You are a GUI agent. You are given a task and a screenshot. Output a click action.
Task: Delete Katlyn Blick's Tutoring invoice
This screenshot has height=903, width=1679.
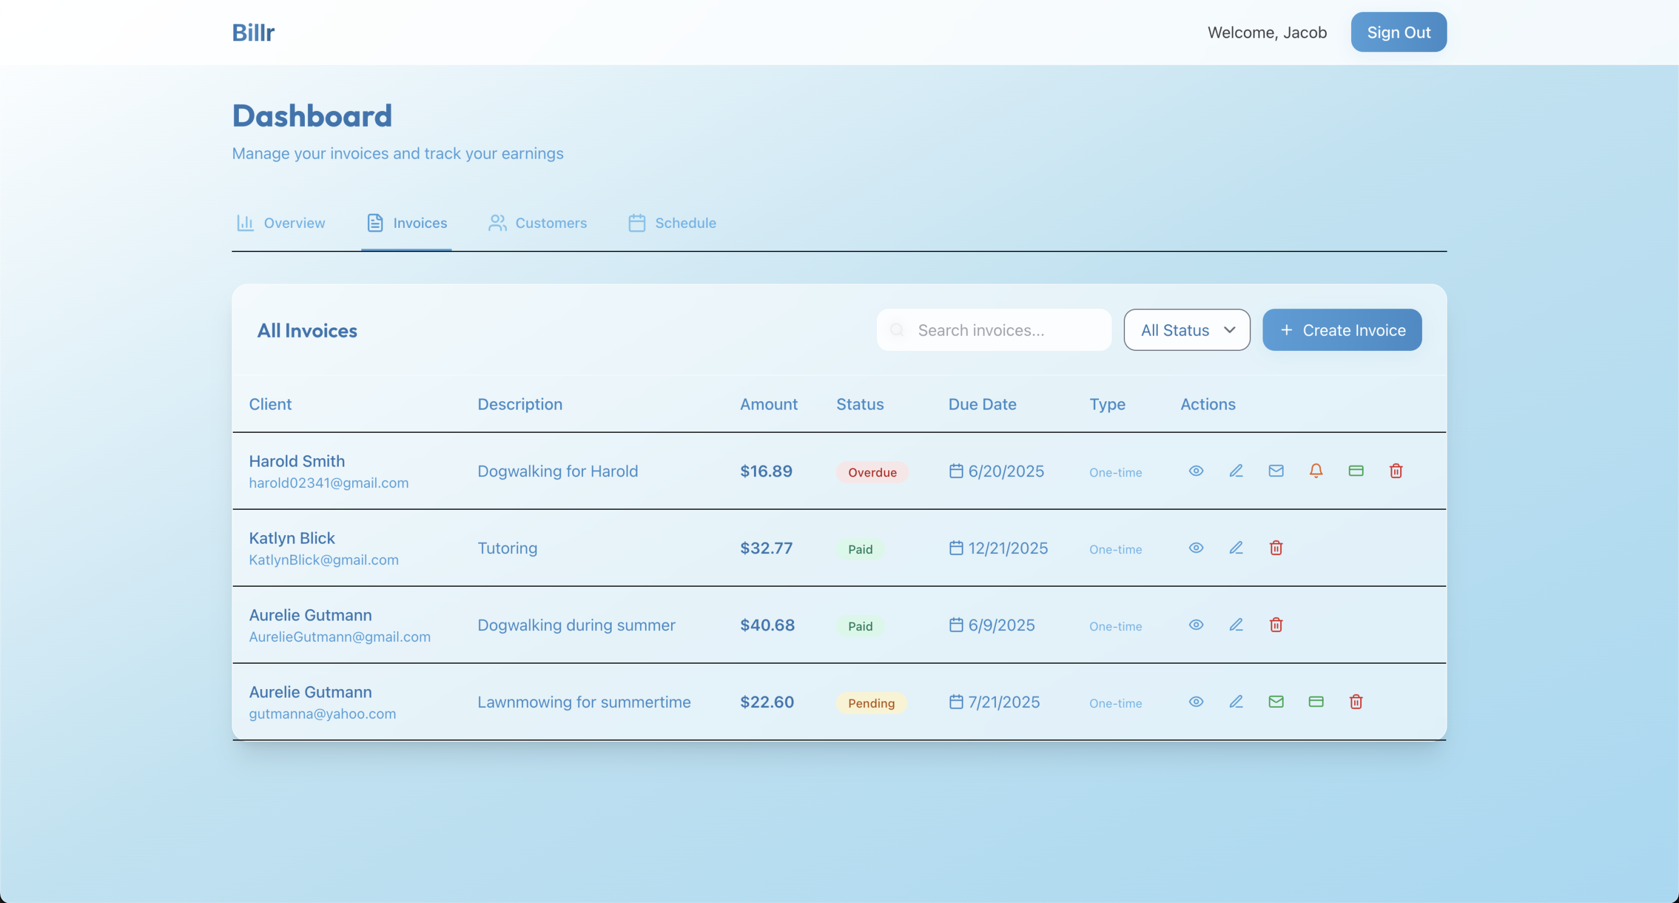pyautogui.click(x=1275, y=547)
